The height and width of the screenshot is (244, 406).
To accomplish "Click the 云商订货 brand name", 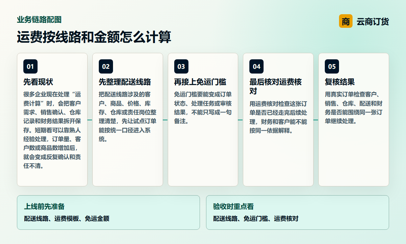I will point(373,22).
